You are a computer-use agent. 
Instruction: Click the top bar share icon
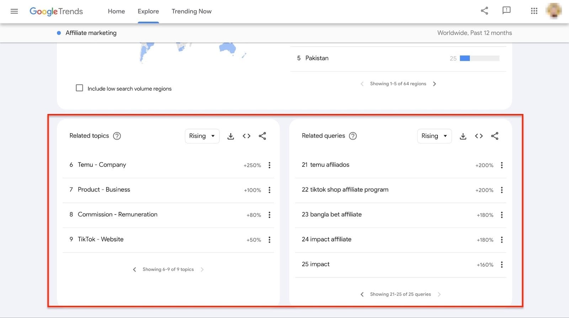484,11
